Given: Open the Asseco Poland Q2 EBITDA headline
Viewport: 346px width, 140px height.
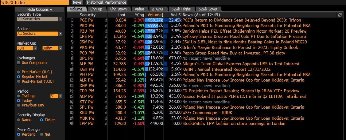Looking at the screenshot, I should point(244,96).
